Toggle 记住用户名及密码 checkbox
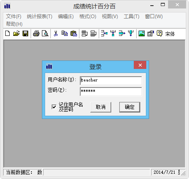This screenshot has width=189, height=179. tap(54, 107)
